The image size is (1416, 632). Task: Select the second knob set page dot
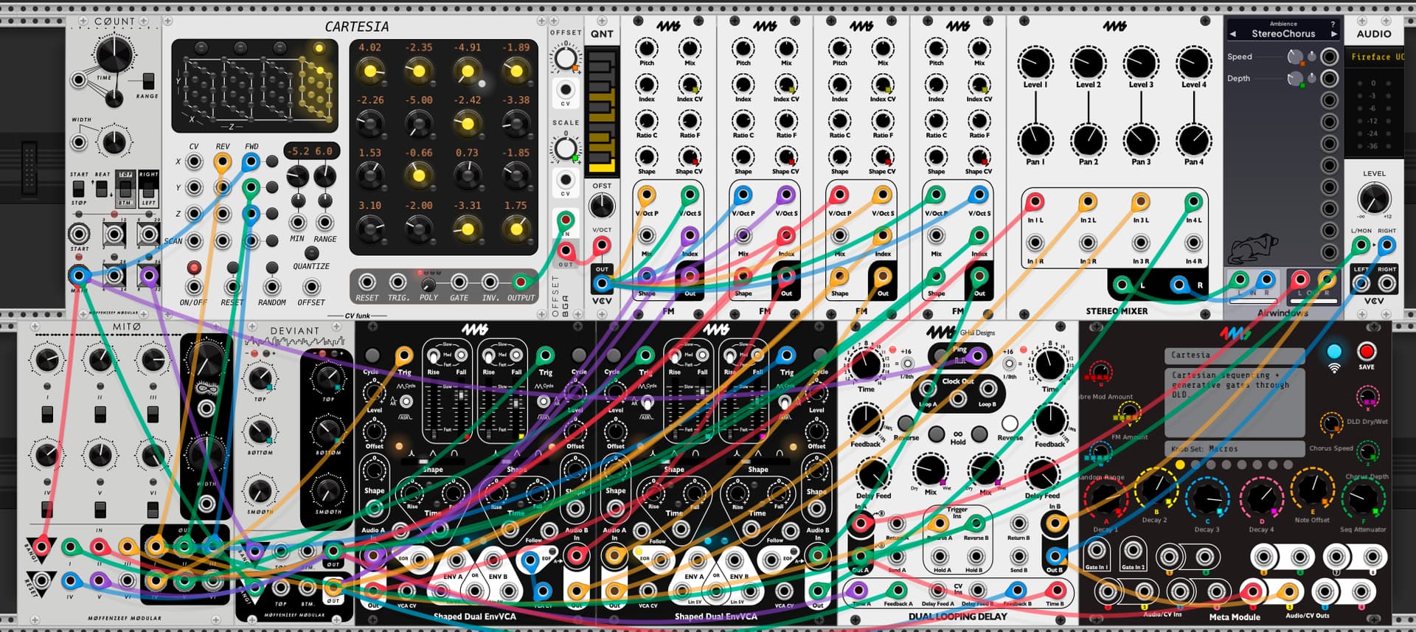1195,465
